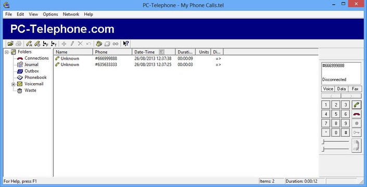The height and width of the screenshot is (187, 367).
Task: Select Voice mode on the dialer
Action: click(x=328, y=89)
